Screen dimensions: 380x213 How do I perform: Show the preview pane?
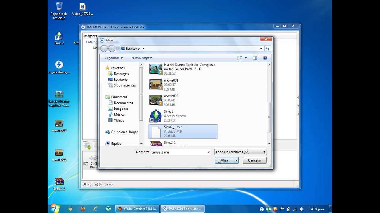point(255,58)
